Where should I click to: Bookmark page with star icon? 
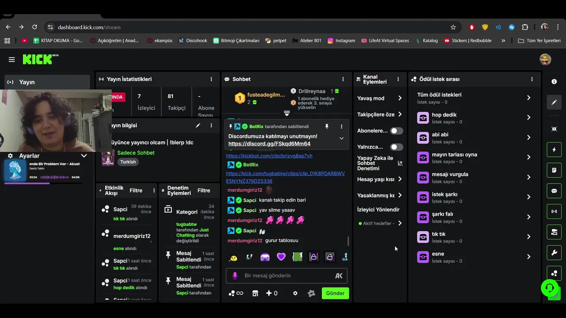click(453, 27)
